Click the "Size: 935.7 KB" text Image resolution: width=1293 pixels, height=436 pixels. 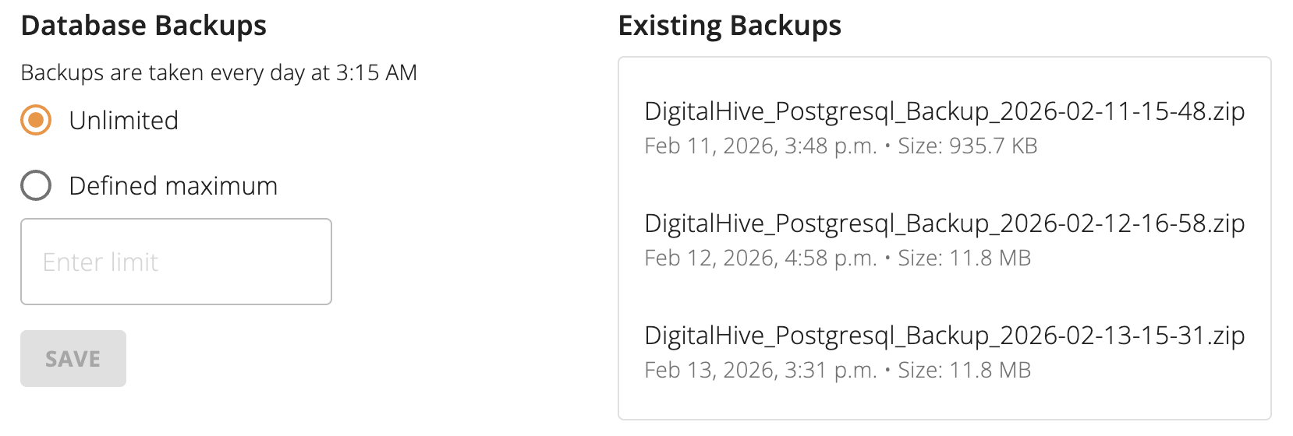967,146
